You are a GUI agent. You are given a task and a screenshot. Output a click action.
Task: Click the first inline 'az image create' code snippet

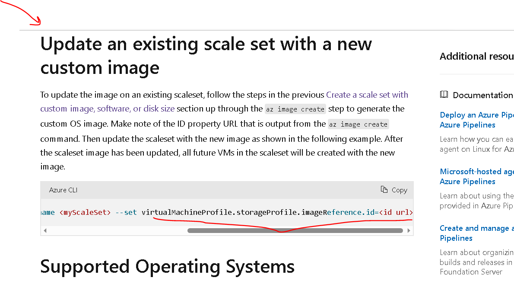tap(295, 109)
